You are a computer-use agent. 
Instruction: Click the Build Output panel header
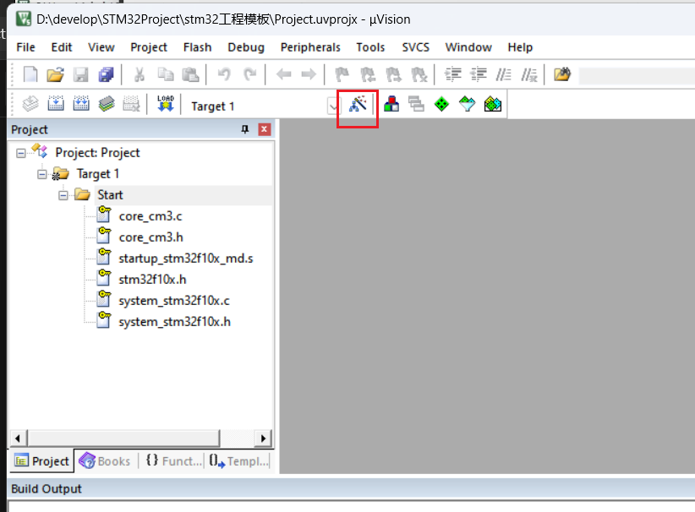click(x=351, y=489)
